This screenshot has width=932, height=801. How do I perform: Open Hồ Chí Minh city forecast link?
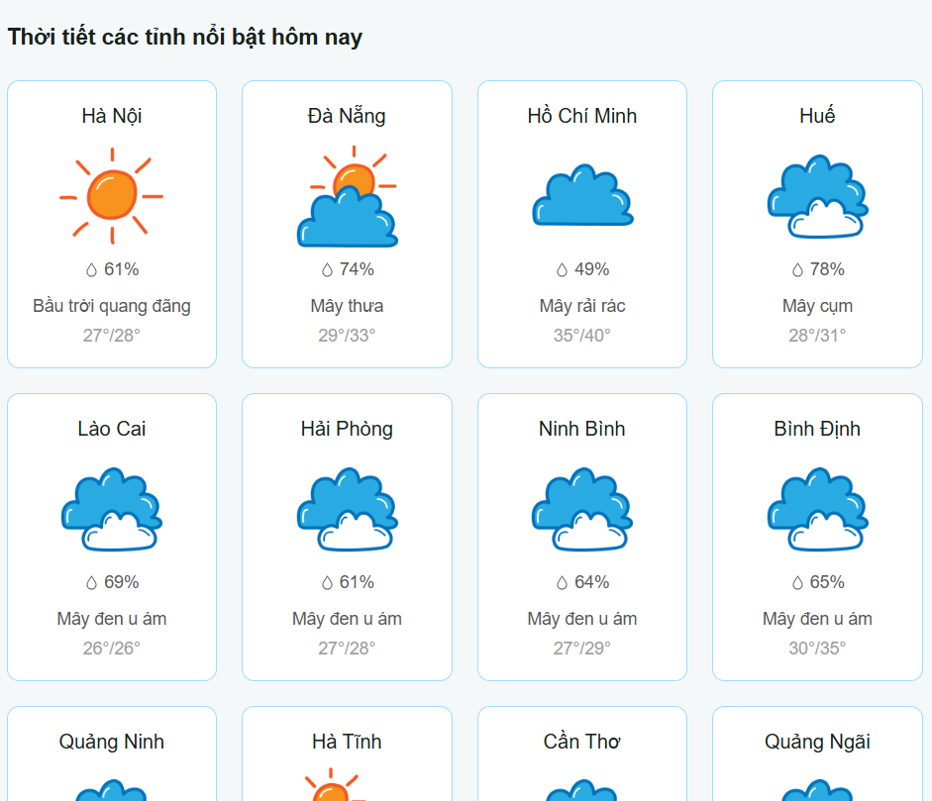click(x=582, y=116)
